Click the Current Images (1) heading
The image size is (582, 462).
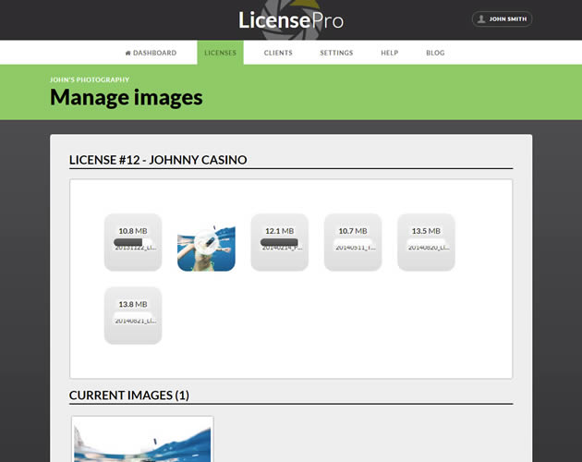coord(129,395)
